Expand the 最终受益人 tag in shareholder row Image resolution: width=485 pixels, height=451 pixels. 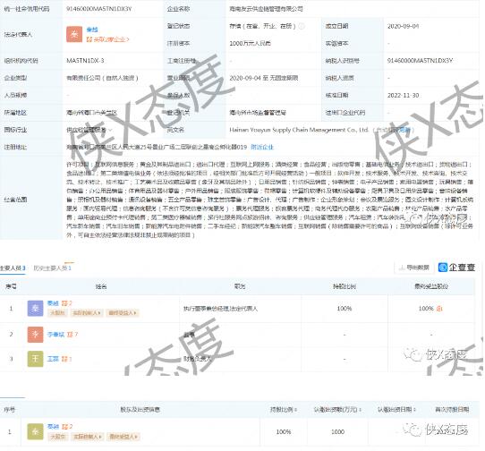(x=123, y=437)
